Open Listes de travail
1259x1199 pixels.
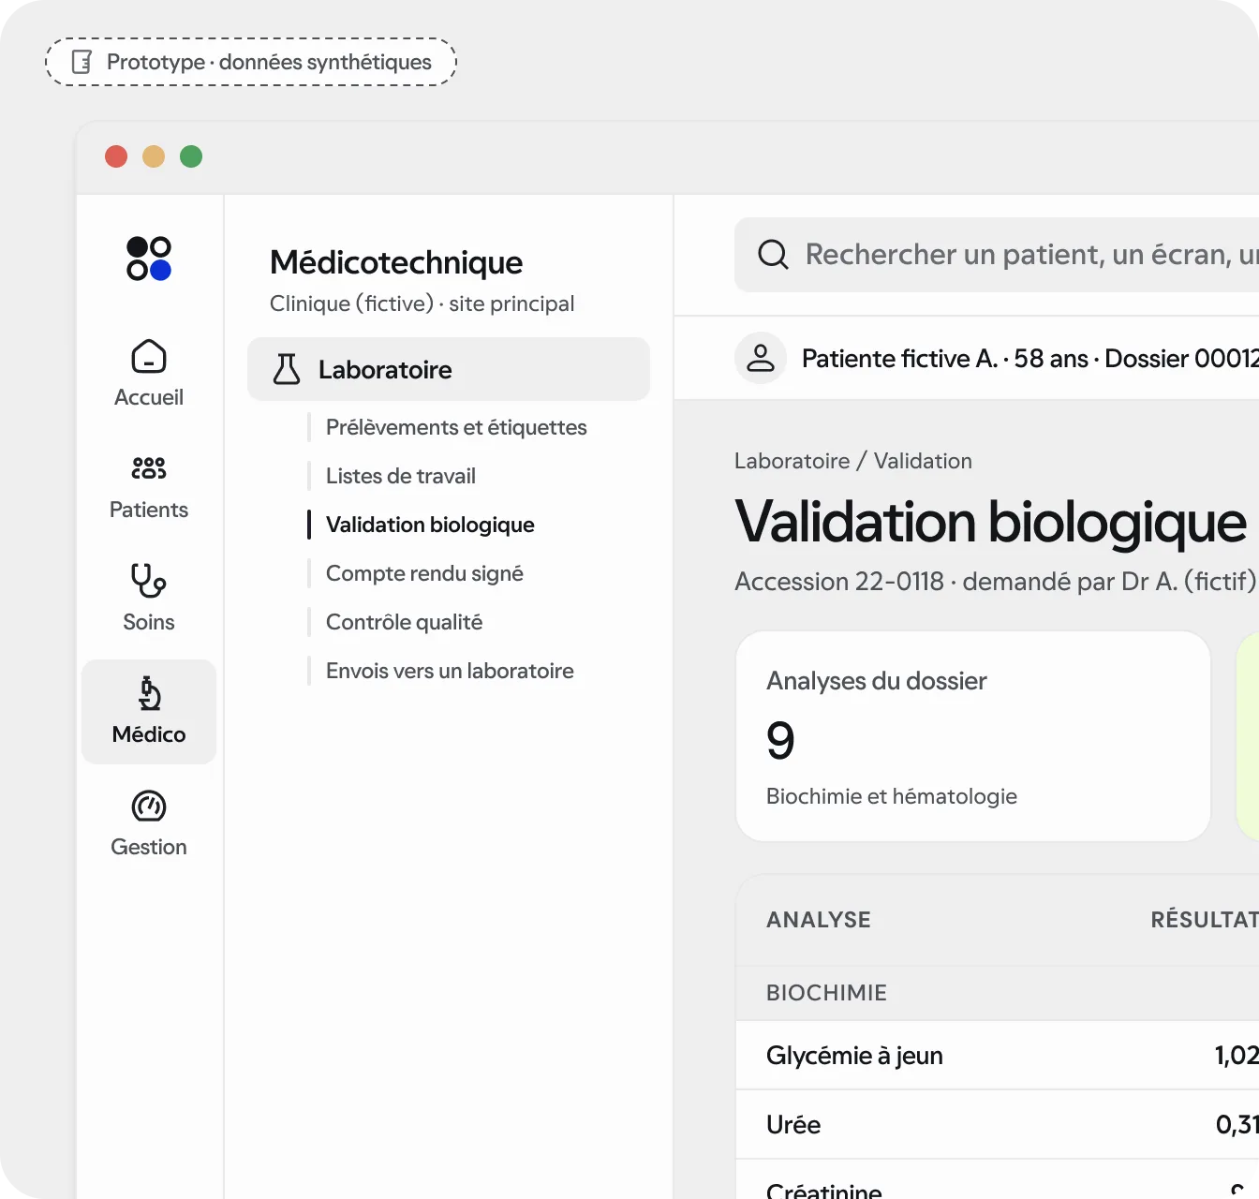401,476
